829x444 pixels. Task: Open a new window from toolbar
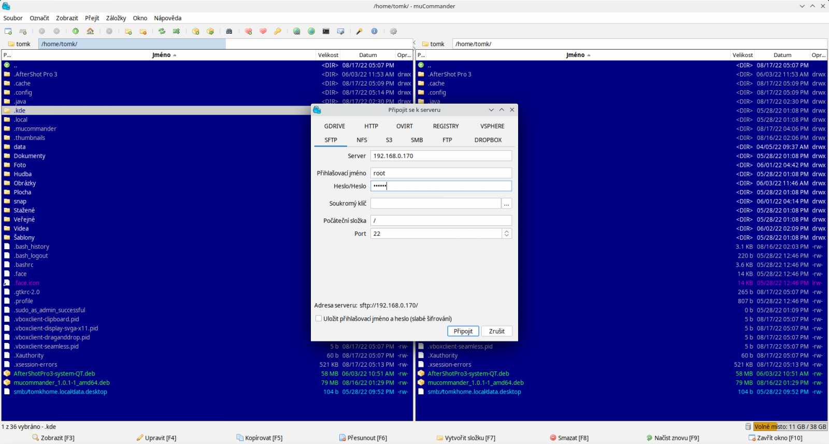click(x=8, y=31)
